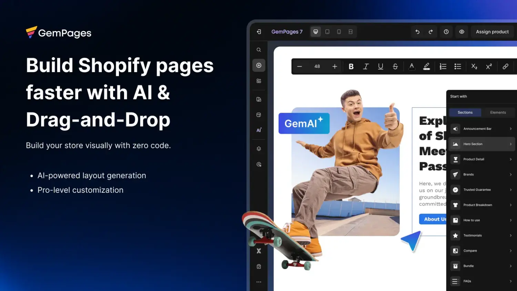The image size is (517, 291).
Task: Click the exit editor icon beside GemPages 7
Action: (x=259, y=32)
